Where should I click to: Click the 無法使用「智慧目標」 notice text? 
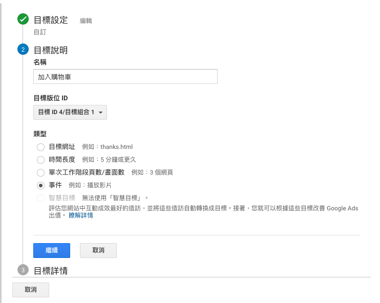tap(115, 198)
